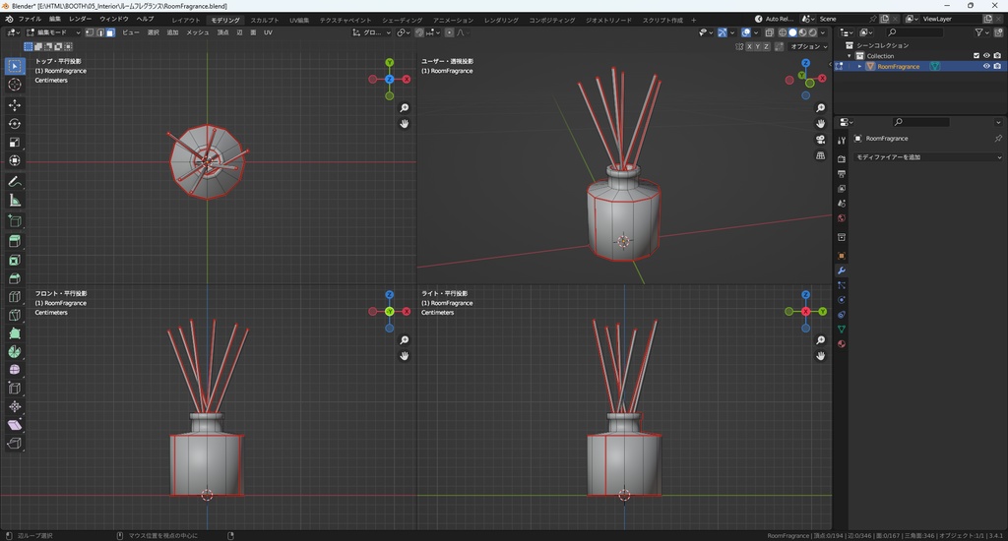Select the Rotate tool
This screenshot has height=541, width=1008.
pos(15,123)
